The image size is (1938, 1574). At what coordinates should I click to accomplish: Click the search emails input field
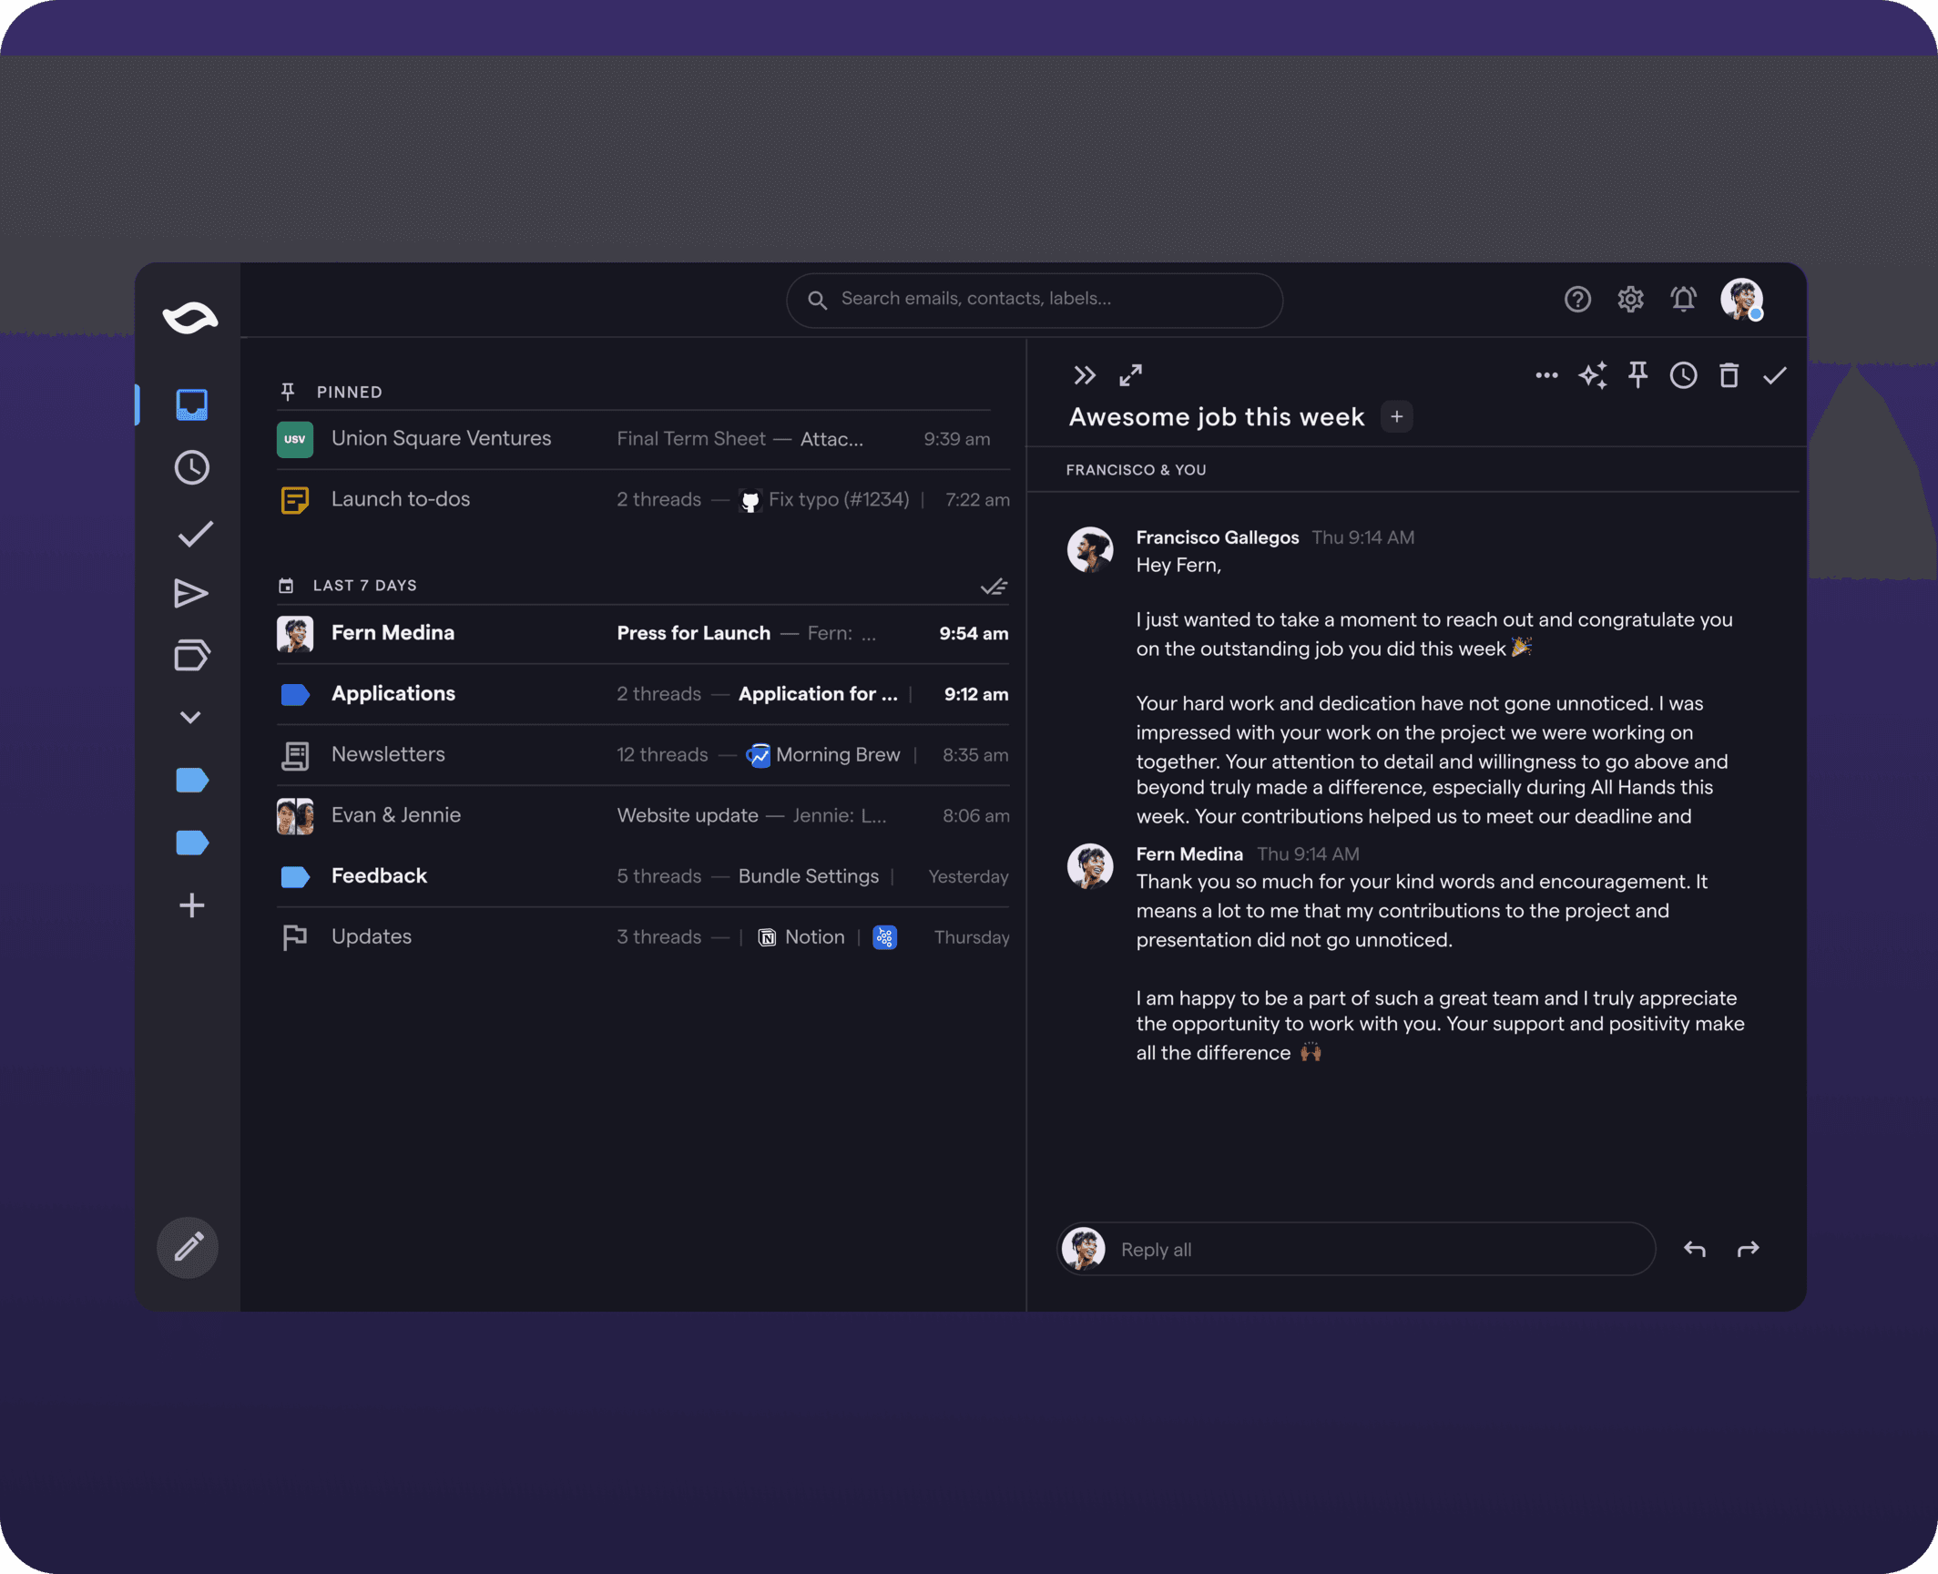[1034, 300]
